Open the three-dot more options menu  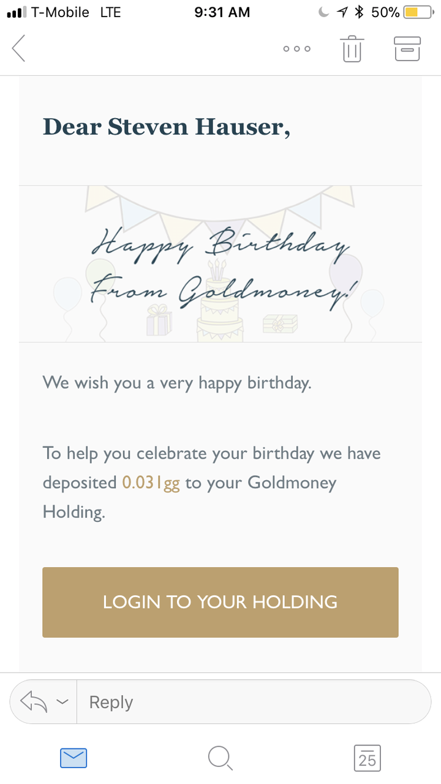(x=297, y=49)
